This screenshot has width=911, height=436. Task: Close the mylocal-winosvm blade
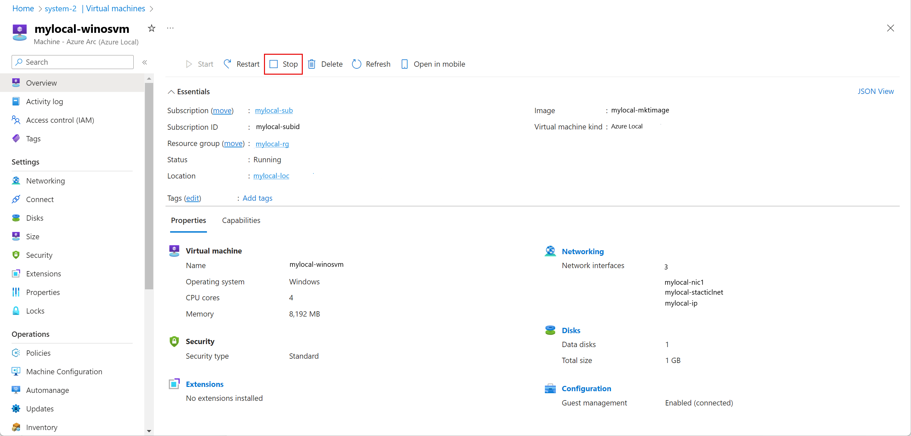[890, 28]
